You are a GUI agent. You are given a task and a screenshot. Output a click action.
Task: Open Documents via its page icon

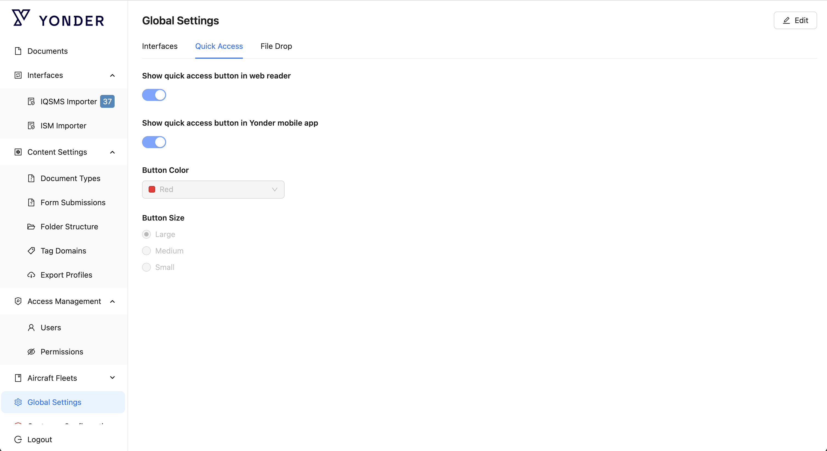tap(18, 51)
